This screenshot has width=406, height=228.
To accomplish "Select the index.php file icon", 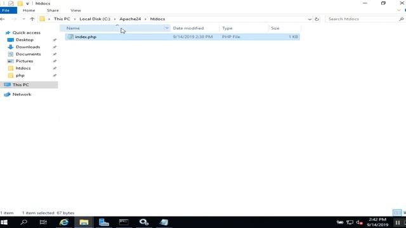I will coord(70,37).
